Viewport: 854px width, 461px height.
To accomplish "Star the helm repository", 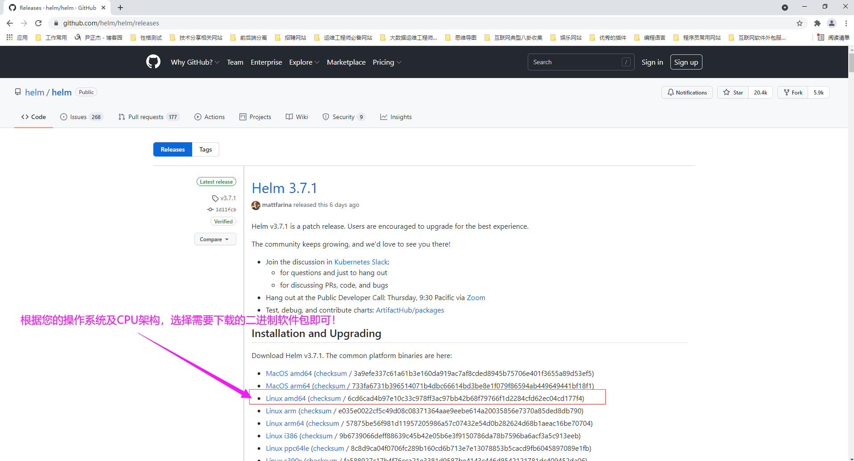I will (733, 92).
